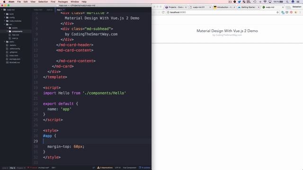Click the page title Material Design With Vue.js 2 Demo
Viewport: 303px width, 170px height.
click(x=227, y=31)
